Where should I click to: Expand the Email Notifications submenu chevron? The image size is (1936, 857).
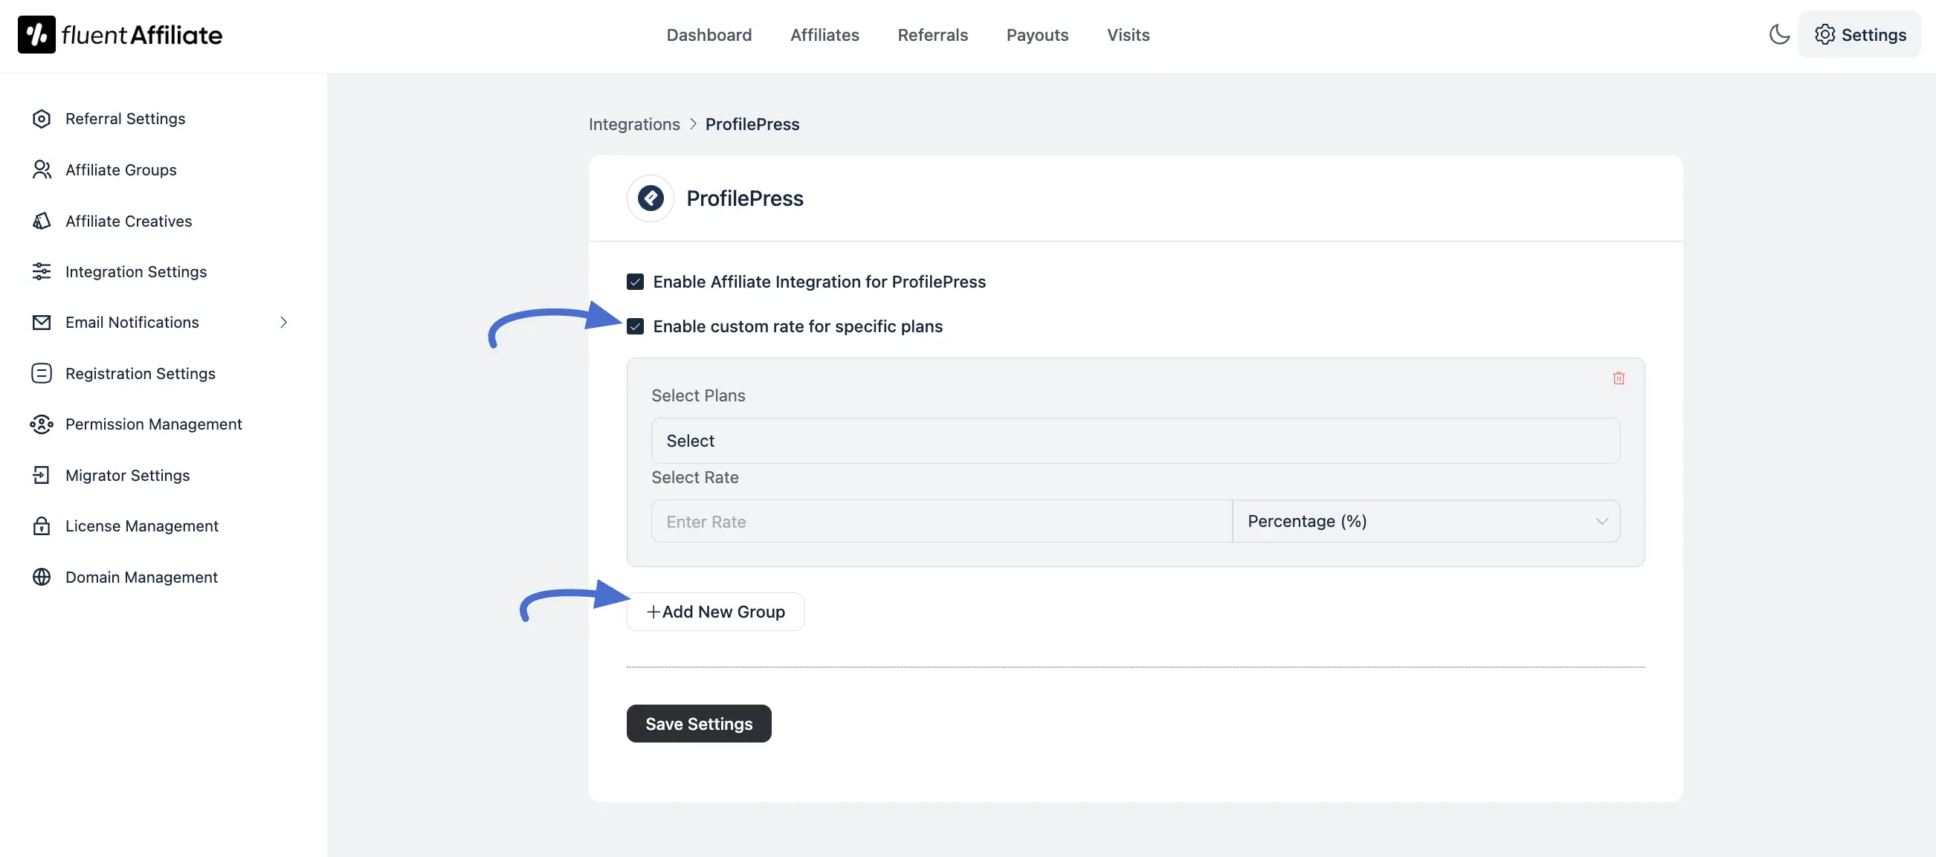click(283, 323)
